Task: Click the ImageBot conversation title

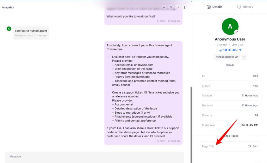Action: click(8, 8)
